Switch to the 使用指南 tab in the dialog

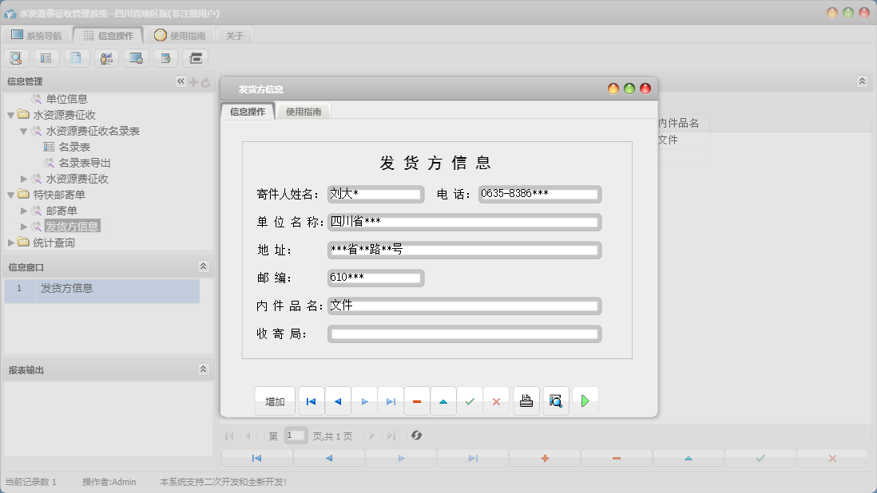pyautogui.click(x=304, y=111)
